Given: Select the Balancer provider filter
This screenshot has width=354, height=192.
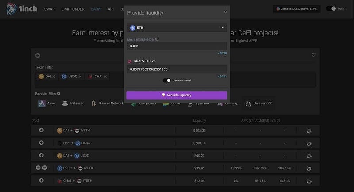Looking at the screenshot, I should point(73,104).
